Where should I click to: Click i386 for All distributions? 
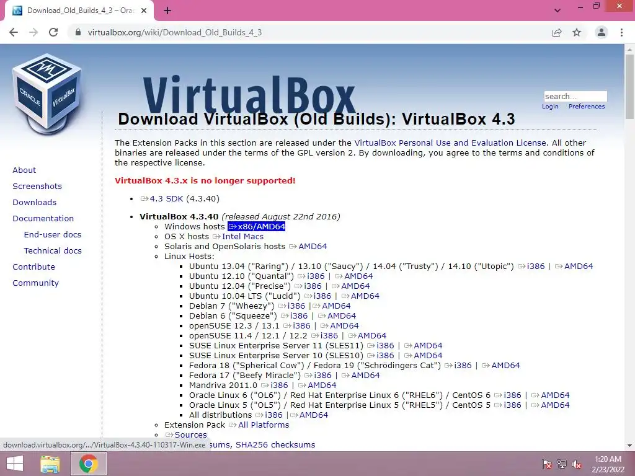273,415
